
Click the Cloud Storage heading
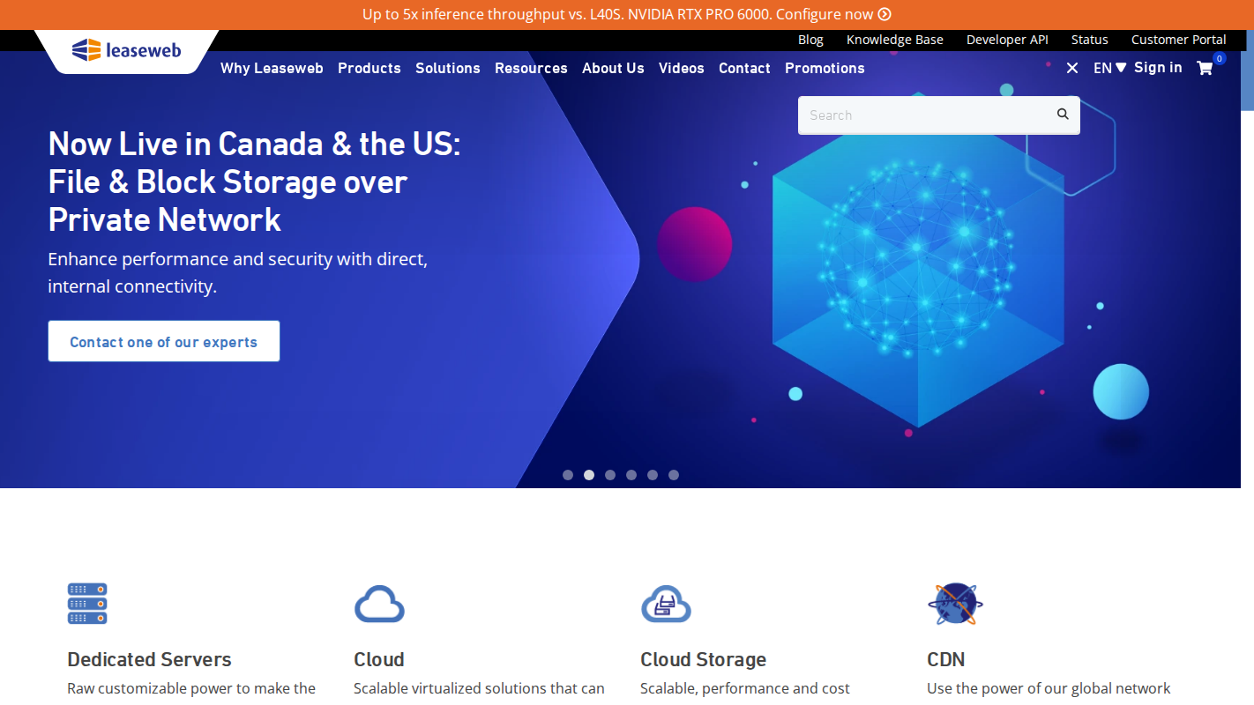(x=703, y=659)
